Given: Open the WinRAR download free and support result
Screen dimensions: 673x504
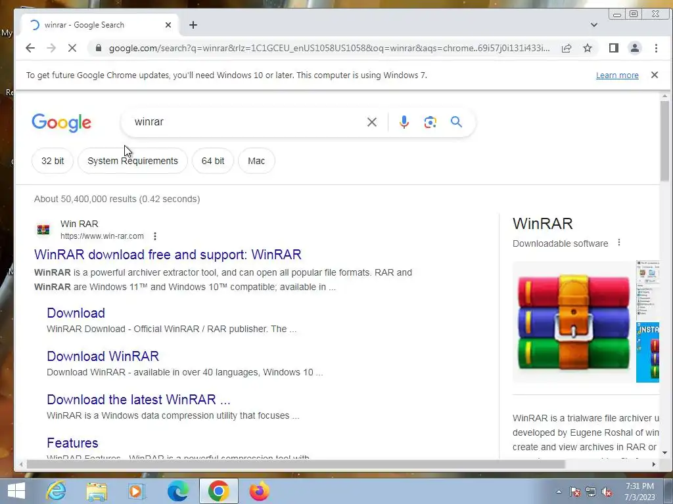Looking at the screenshot, I should click(x=168, y=255).
